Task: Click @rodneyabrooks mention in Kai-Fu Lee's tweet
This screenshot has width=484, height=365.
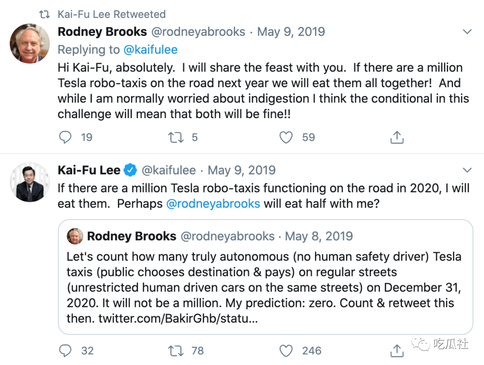Action: click(213, 204)
